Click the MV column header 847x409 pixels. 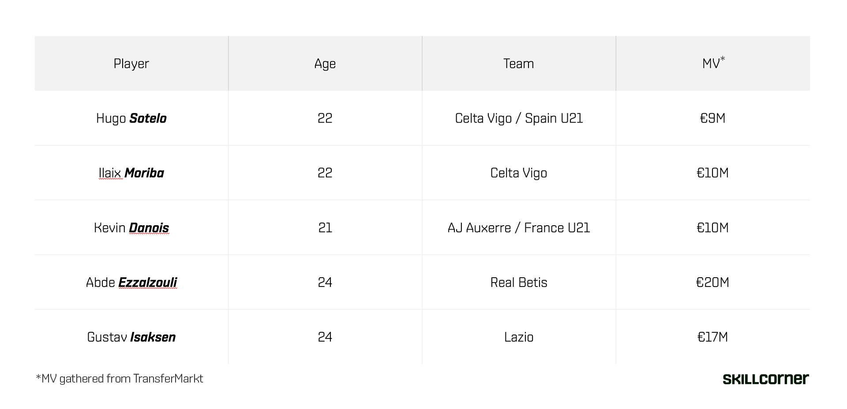click(x=712, y=63)
